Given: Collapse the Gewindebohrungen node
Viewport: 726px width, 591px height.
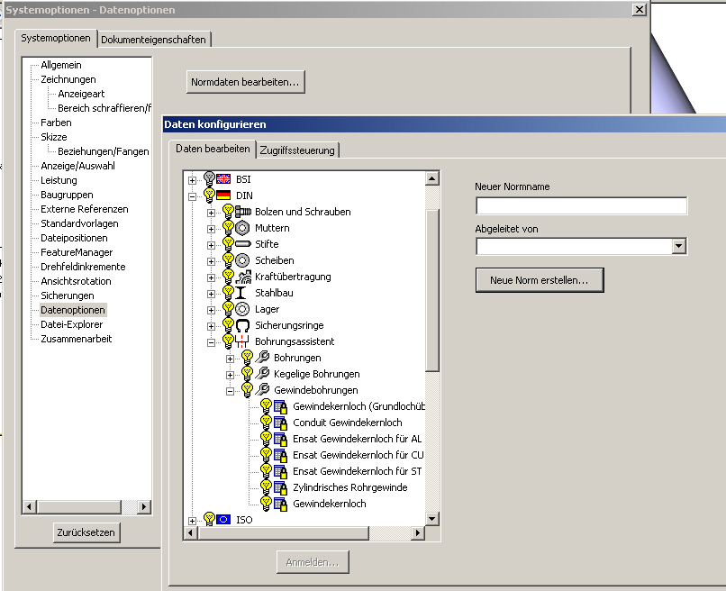Looking at the screenshot, I should point(230,391).
